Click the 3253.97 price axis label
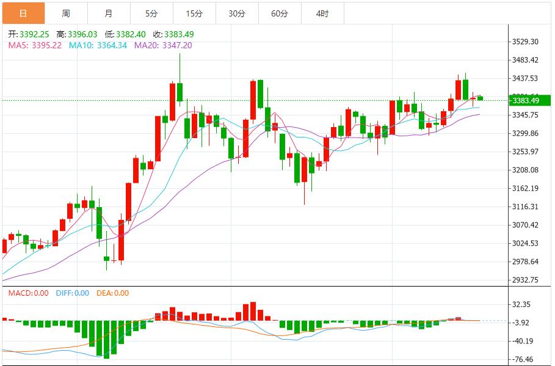555x366 pixels. [x=525, y=152]
